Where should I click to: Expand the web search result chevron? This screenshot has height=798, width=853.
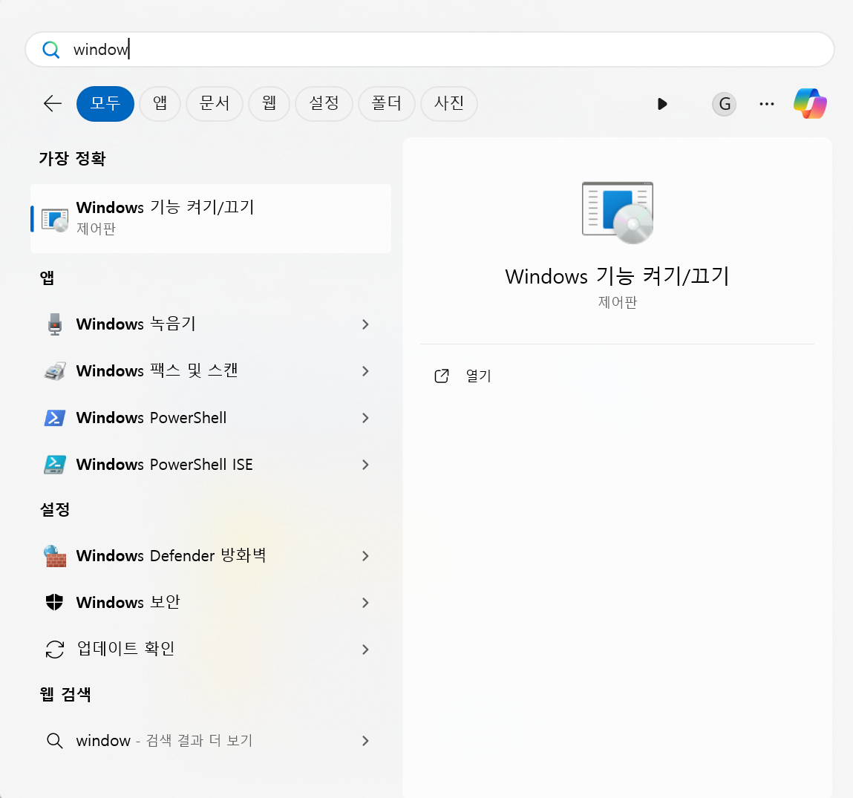pos(365,742)
